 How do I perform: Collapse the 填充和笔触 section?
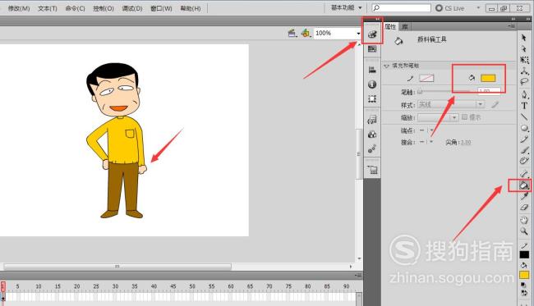pos(387,66)
